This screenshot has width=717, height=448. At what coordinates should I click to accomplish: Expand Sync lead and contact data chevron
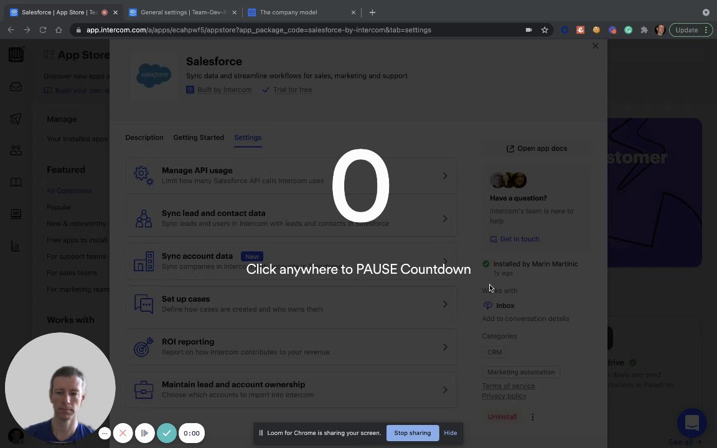coord(445,218)
